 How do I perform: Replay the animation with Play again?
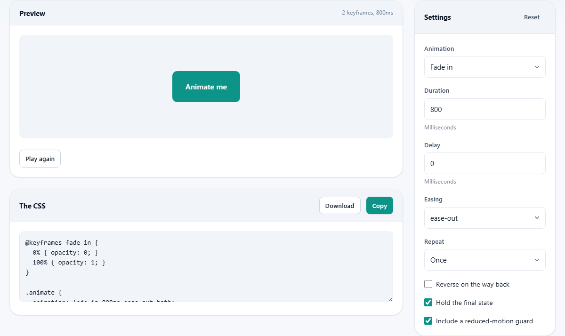40,159
